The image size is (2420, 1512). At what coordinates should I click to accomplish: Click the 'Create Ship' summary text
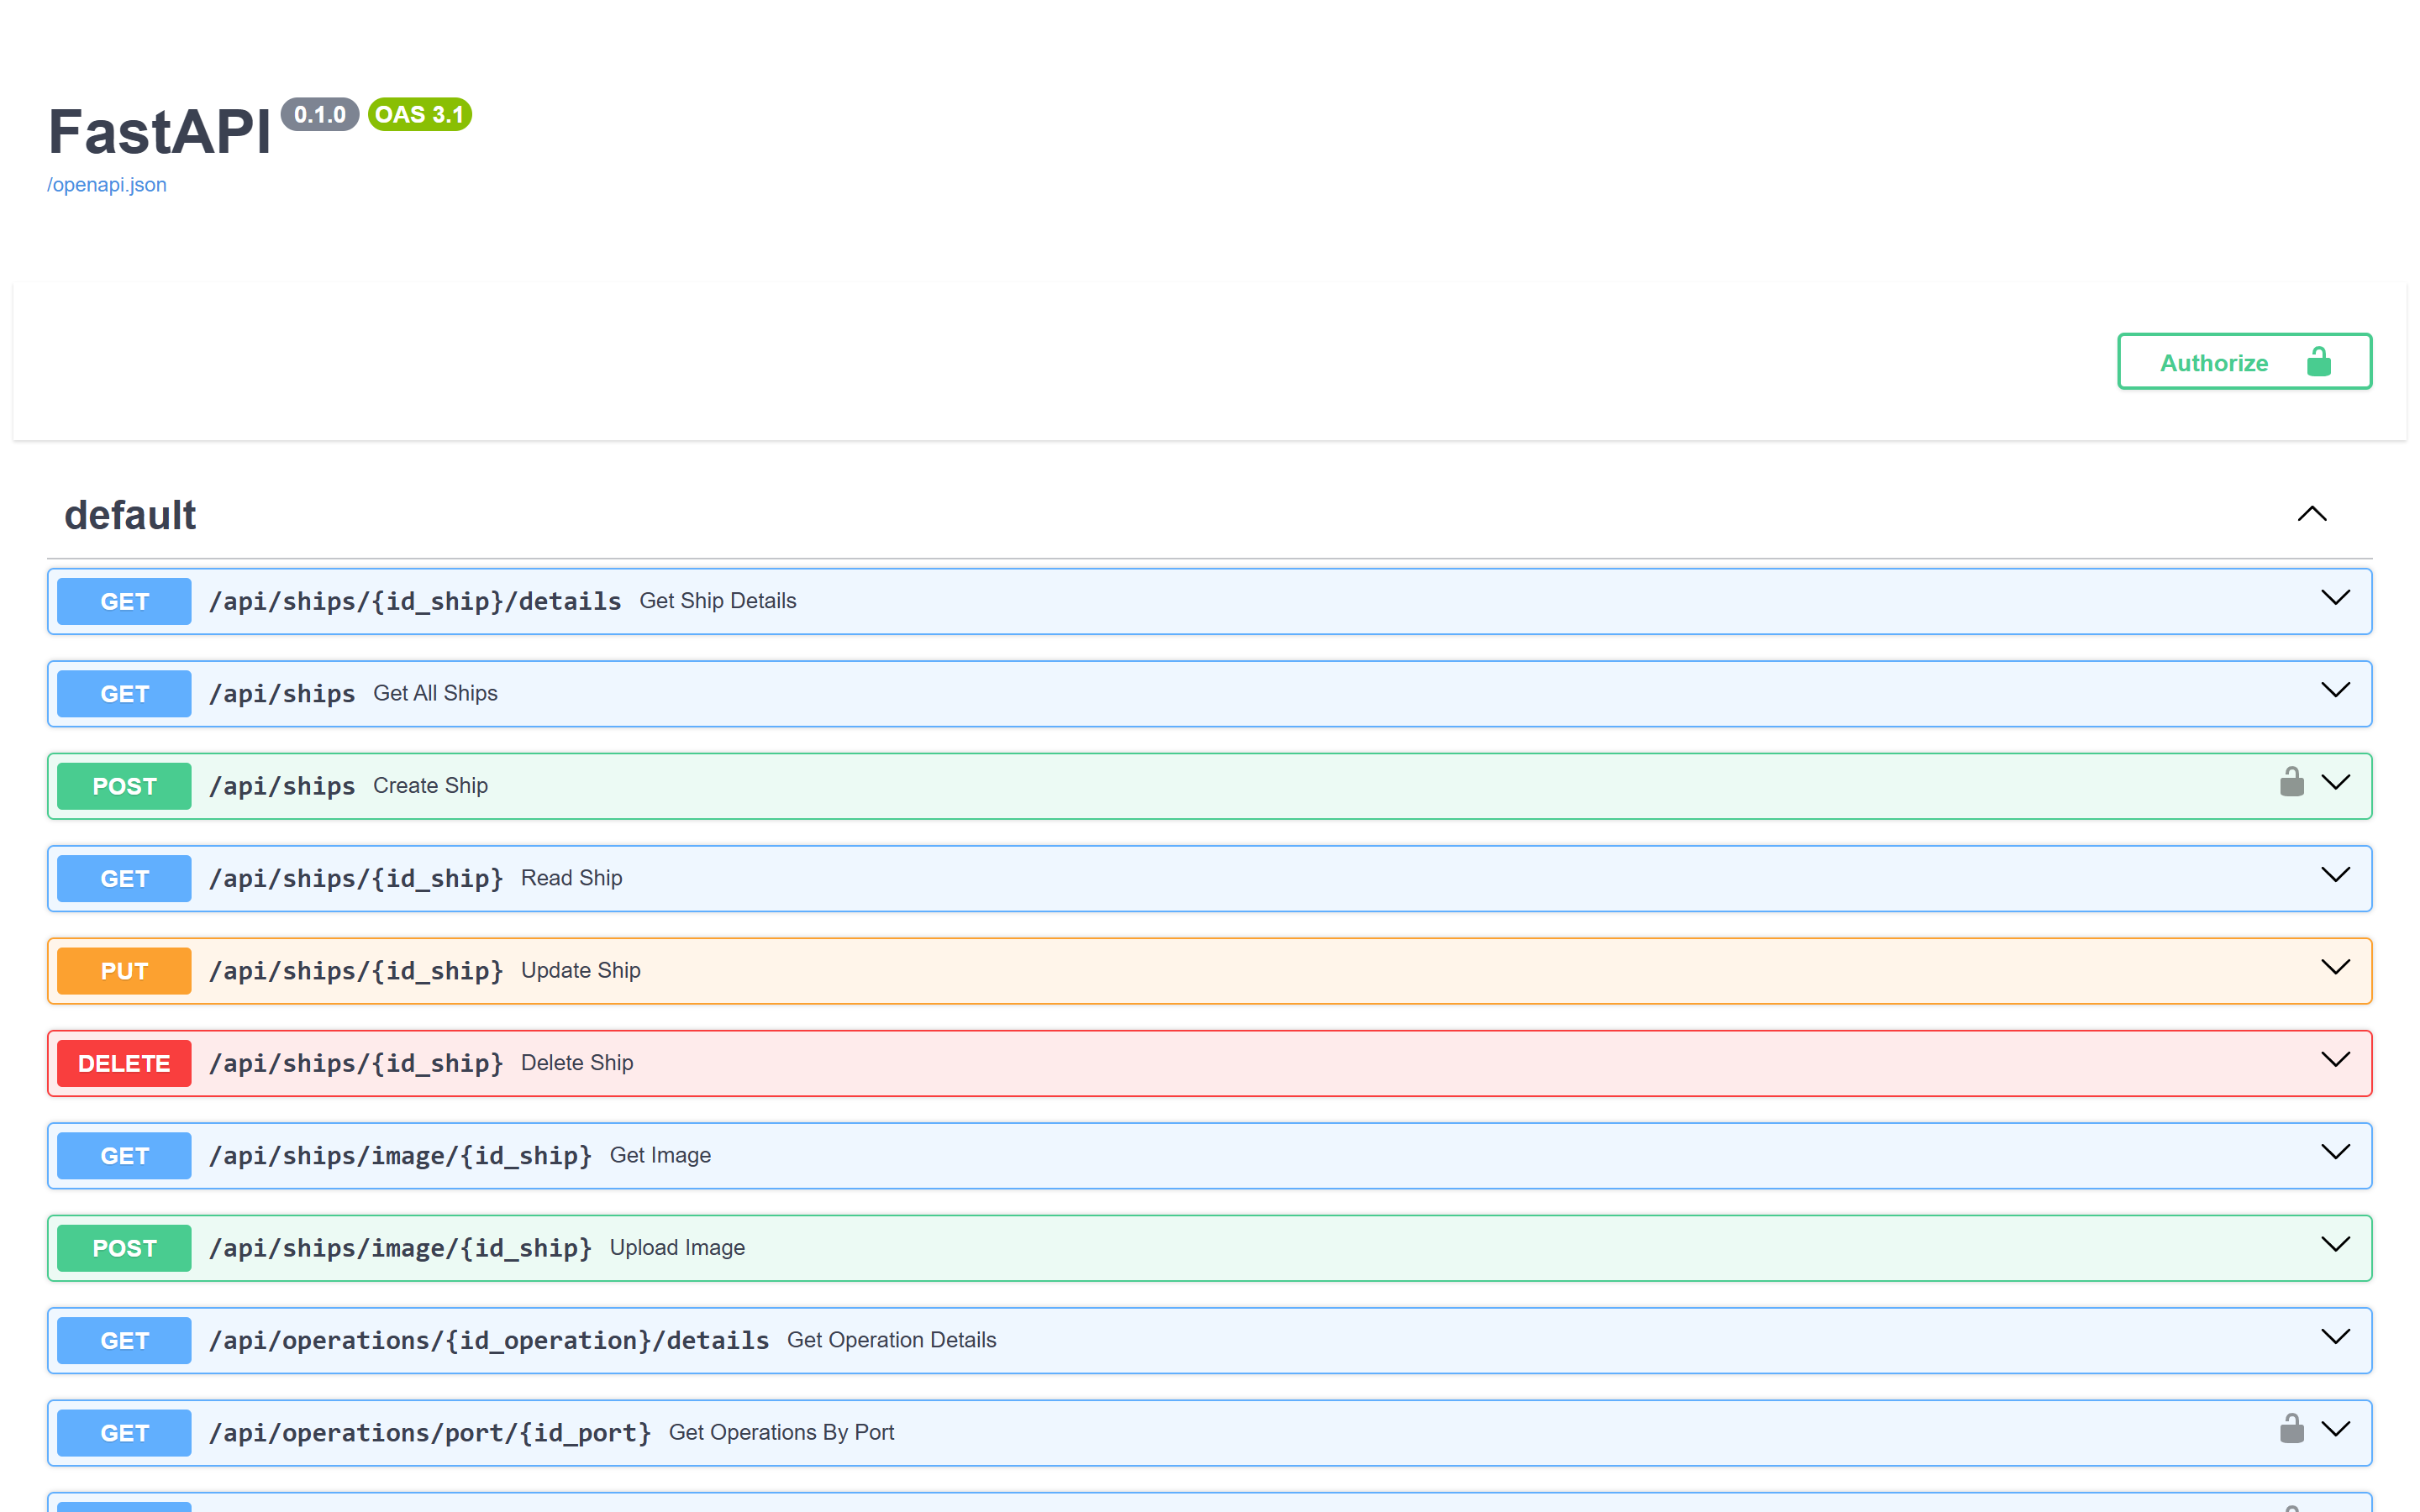pyautogui.click(x=430, y=786)
